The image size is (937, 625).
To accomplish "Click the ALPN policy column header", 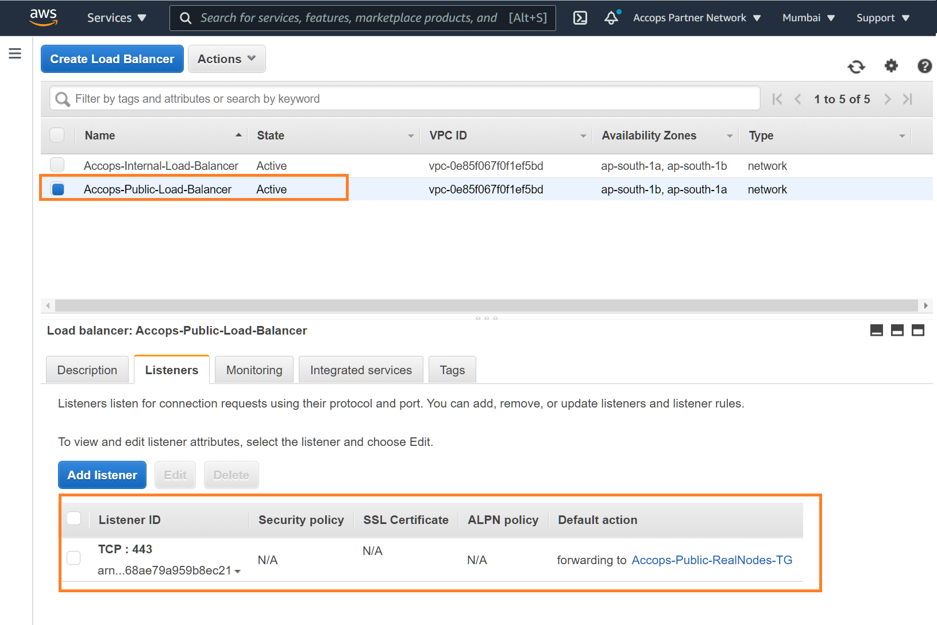I will (503, 520).
